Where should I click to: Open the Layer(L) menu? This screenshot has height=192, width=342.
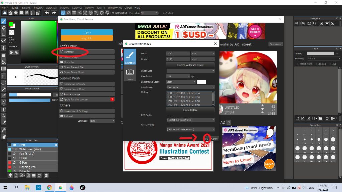click(27, 8)
